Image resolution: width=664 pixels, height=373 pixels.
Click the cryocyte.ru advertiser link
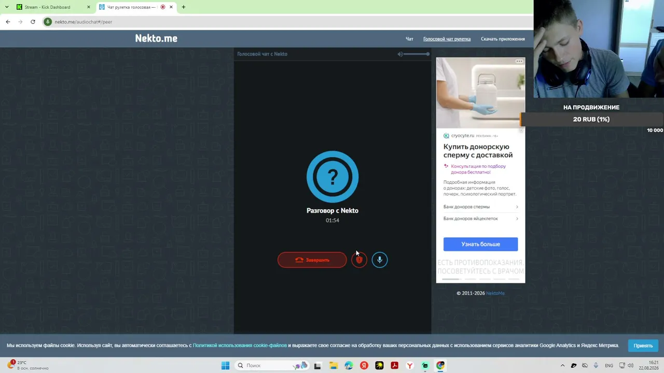pos(463,136)
